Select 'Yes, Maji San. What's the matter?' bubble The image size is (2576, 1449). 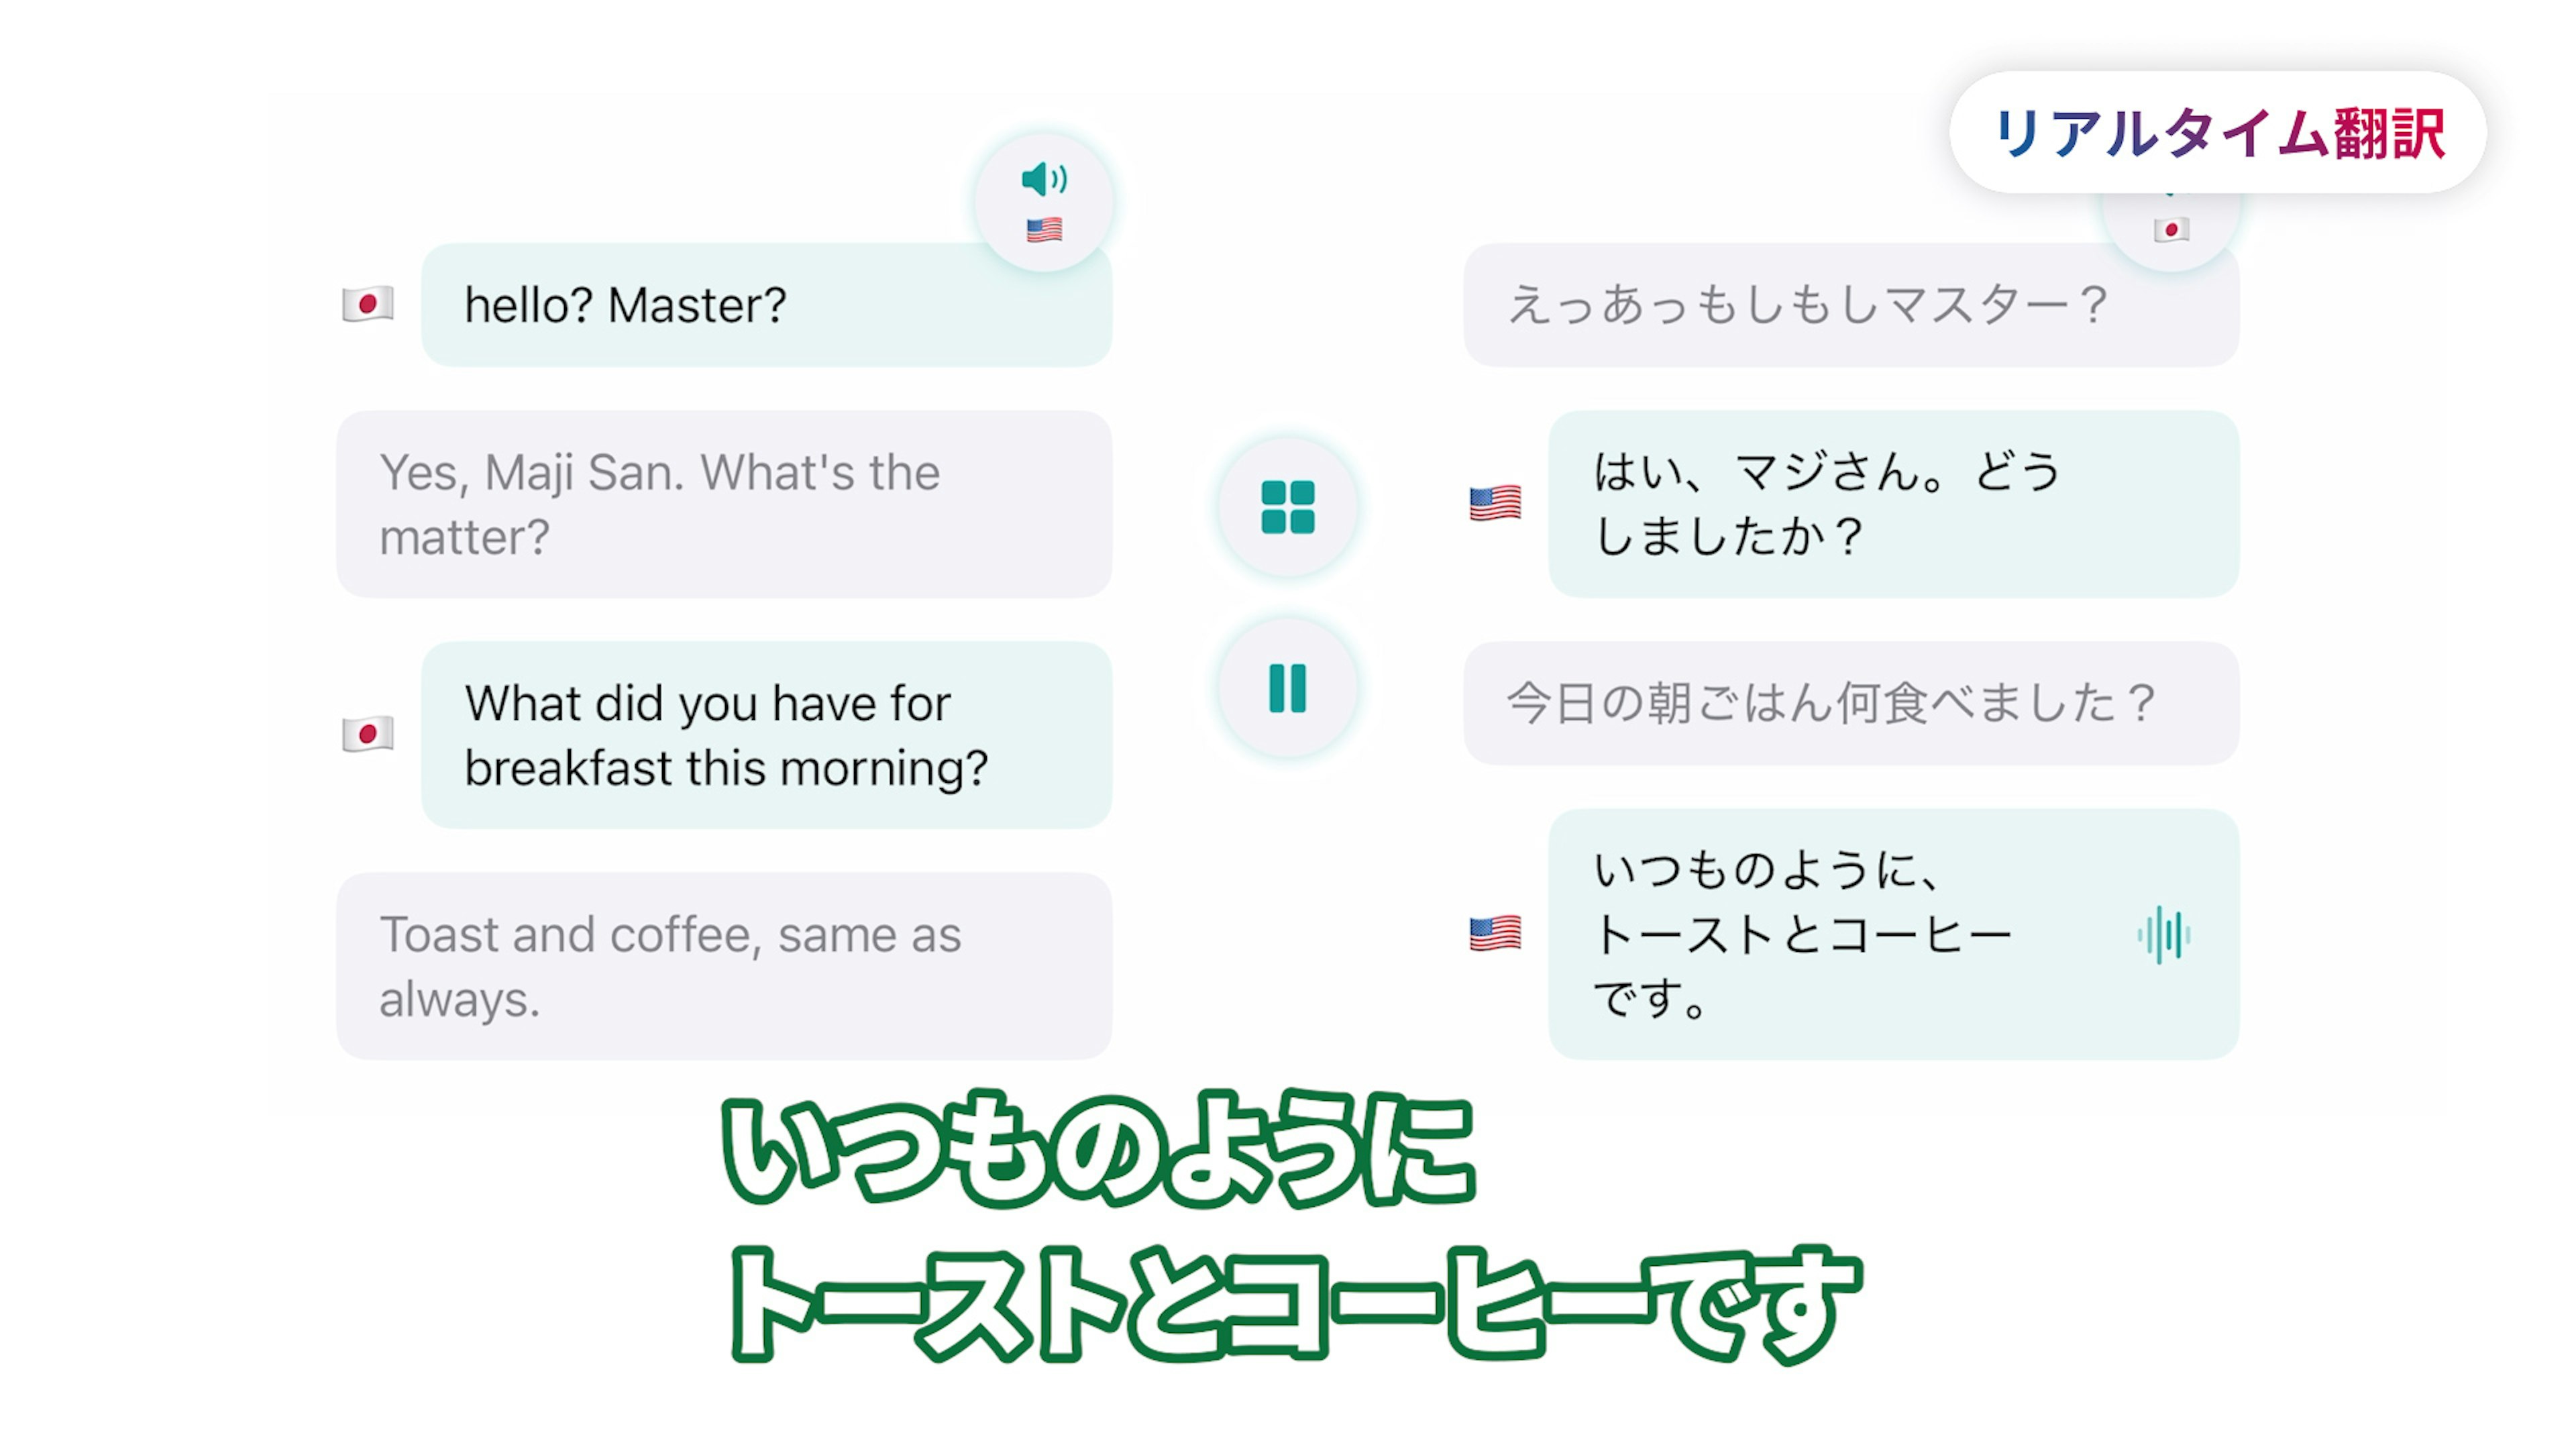click(724, 504)
